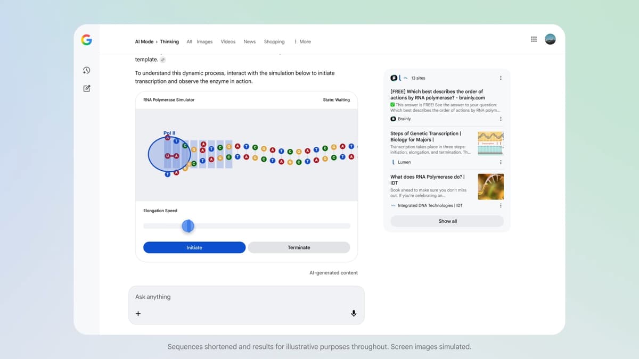Open the Google apps grid
Screen dimensions: 639x359
[534, 39]
